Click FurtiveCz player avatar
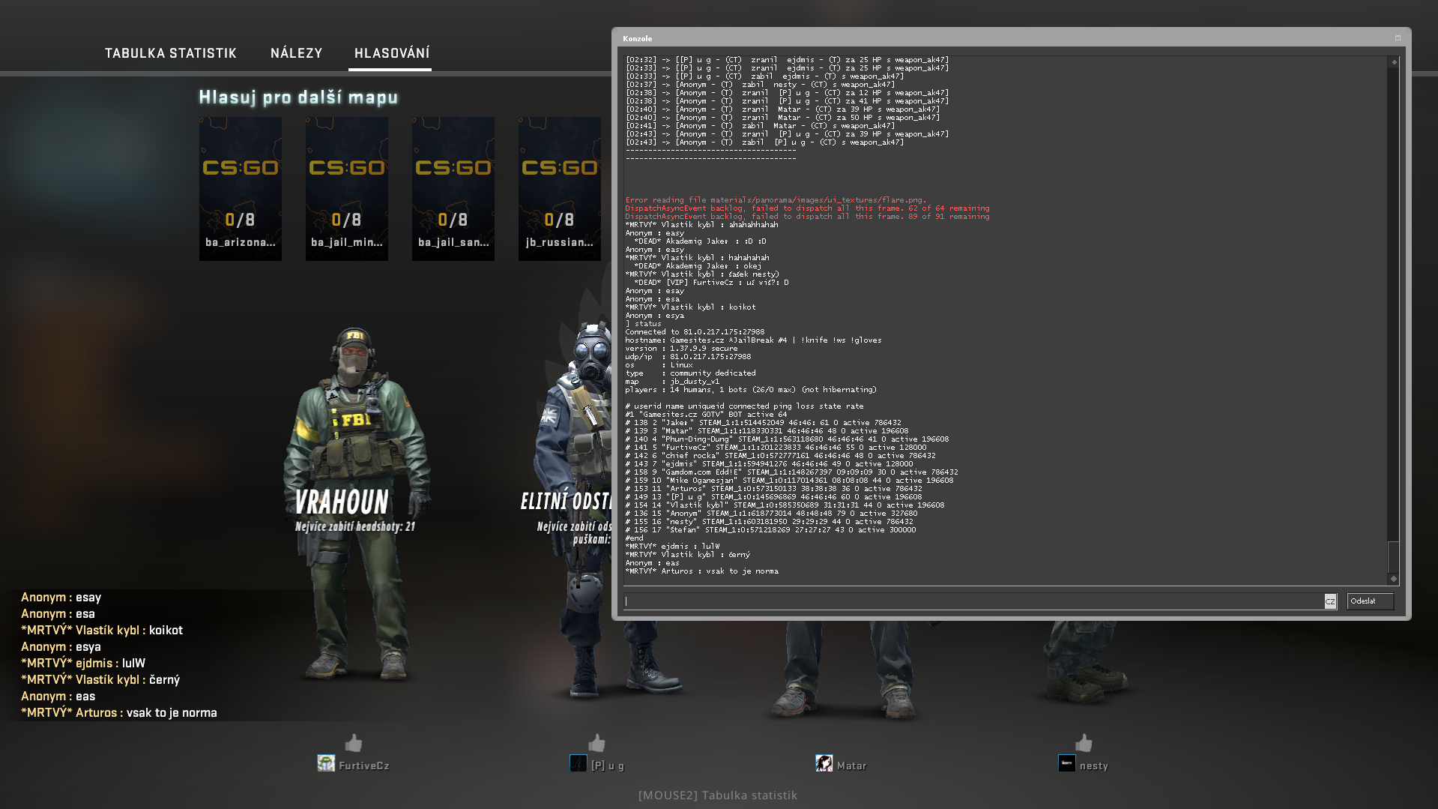Viewport: 1438px width, 809px height. coord(326,764)
